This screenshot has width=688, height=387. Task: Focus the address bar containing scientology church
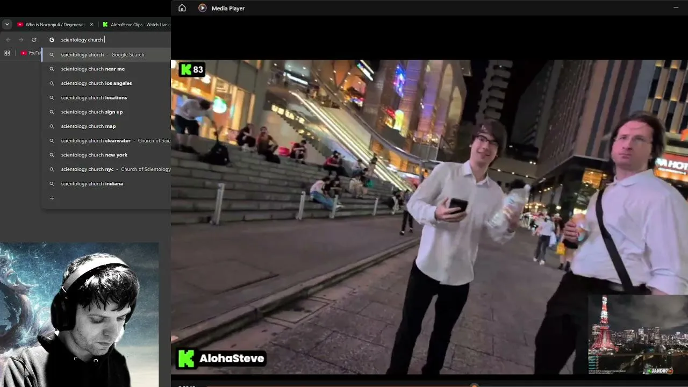click(107, 40)
